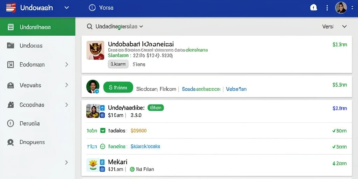Open the Dnopuens sidebar item
Image resolution: width=358 pixels, height=179 pixels.
click(x=32, y=142)
